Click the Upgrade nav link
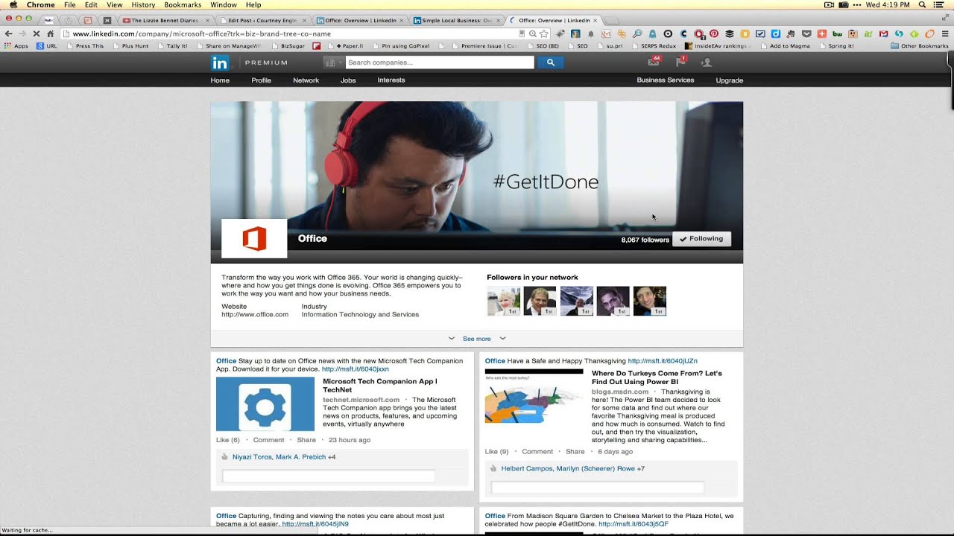 click(x=730, y=80)
